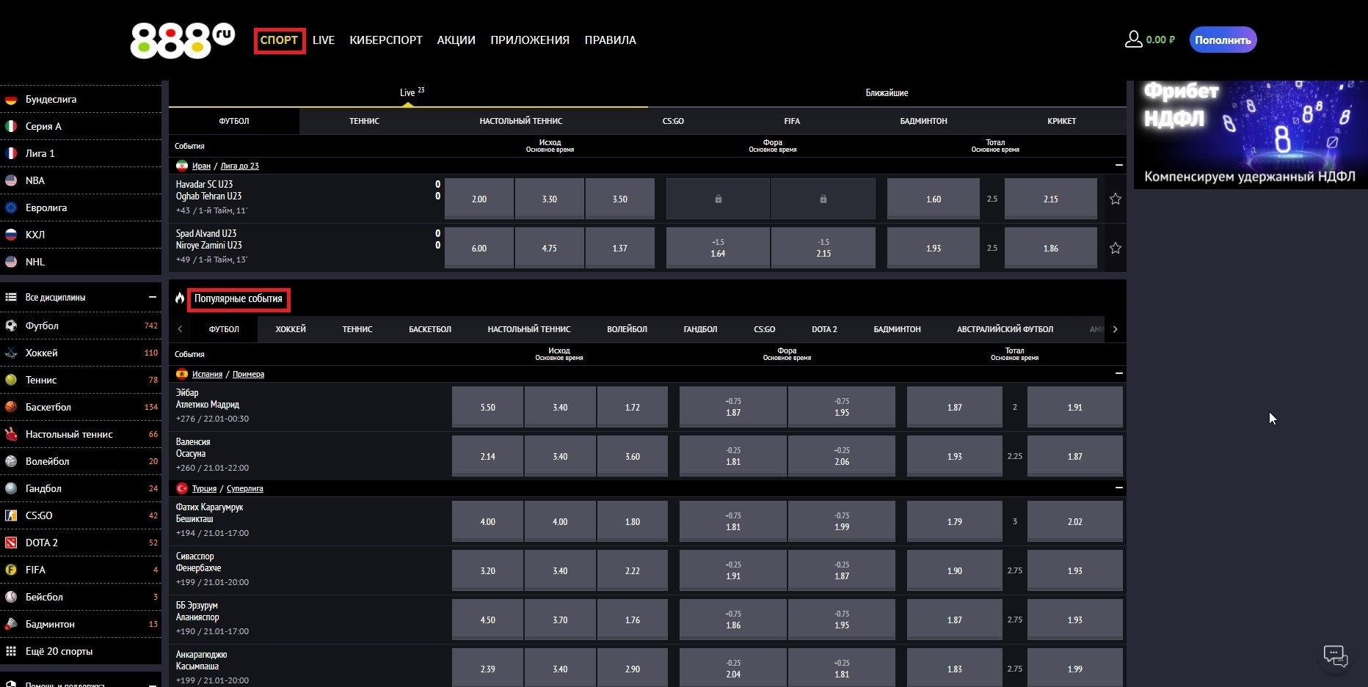Collapse the Турция Суперлига section

tap(1118, 488)
